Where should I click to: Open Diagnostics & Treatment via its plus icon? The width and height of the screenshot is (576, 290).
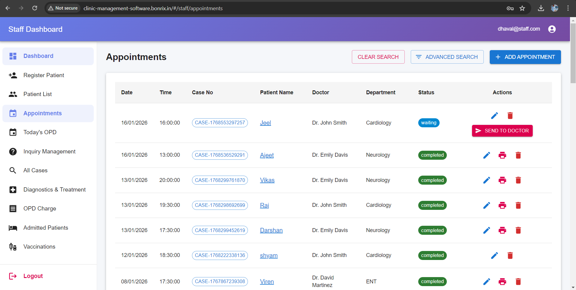click(x=13, y=189)
